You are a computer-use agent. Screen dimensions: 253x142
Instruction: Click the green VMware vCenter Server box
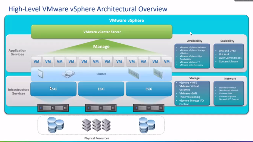point(101,32)
